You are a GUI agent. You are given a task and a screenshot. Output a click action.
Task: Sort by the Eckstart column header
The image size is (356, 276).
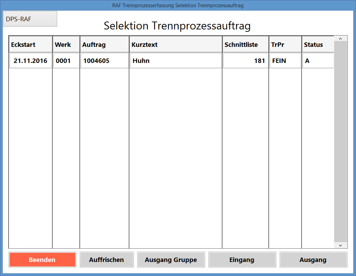point(30,45)
